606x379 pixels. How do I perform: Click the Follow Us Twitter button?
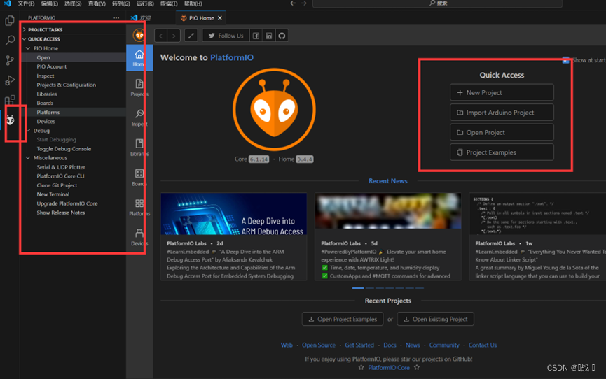pos(226,36)
